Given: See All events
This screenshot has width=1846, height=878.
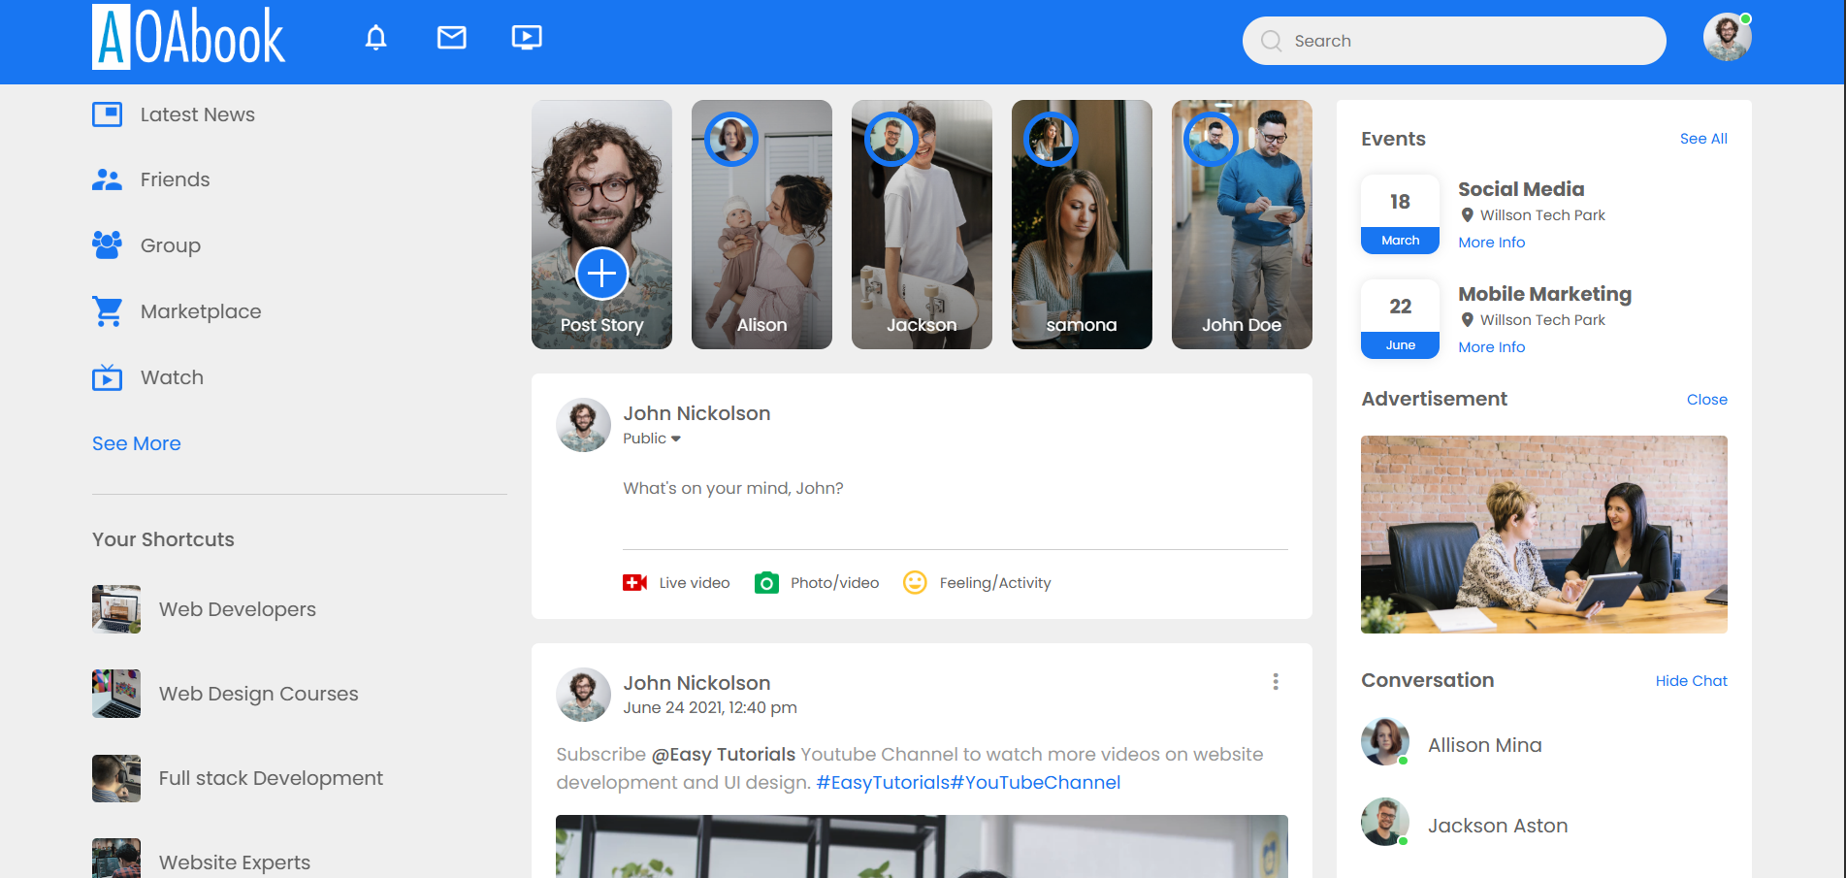Looking at the screenshot, I should pos(1702,139).
